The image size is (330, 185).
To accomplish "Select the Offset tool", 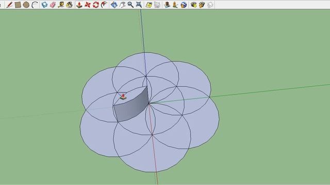I will [x=104, y=5].
